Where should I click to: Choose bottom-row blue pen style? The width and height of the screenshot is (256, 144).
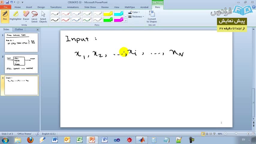click(76, 19)
